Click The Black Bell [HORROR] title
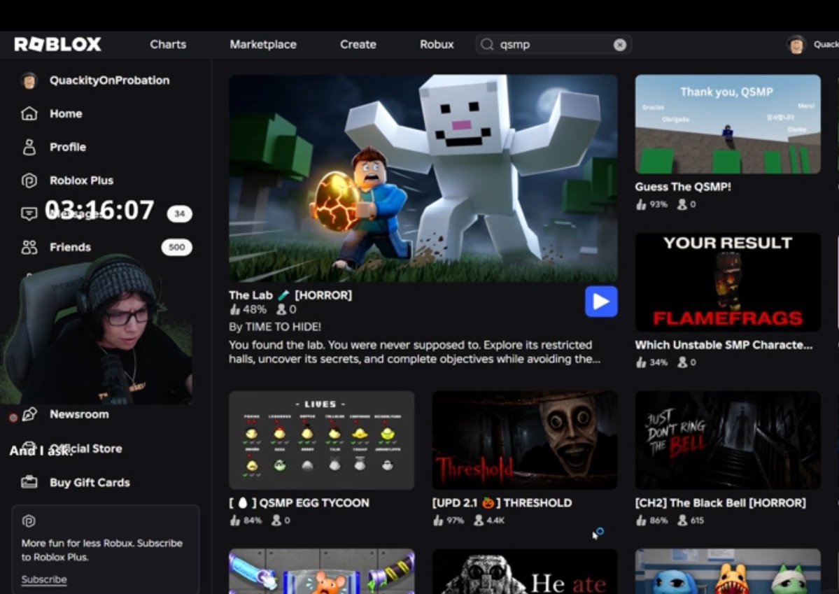This screenshot has height=594, width=839. (x=720, y=503)
